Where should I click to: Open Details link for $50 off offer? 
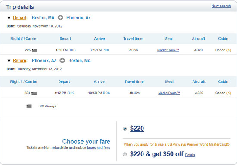click(x=190, y=155)
